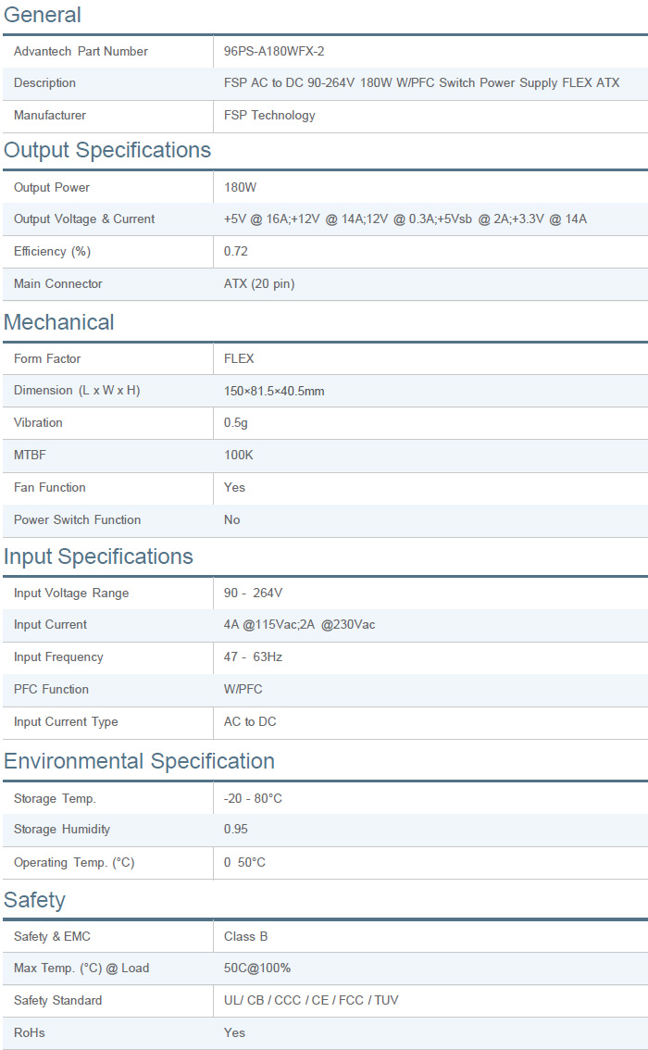Click the Output Specifications heading
648x1050 pixels.
[x=107, y=150]
